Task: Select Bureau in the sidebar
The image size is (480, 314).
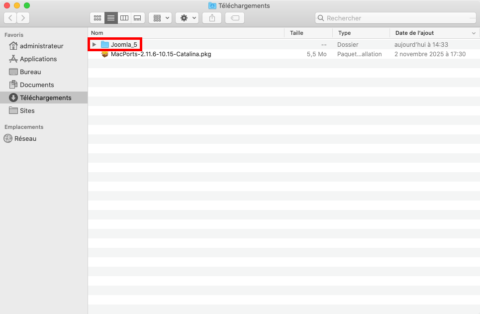Action: pos(30,72)
